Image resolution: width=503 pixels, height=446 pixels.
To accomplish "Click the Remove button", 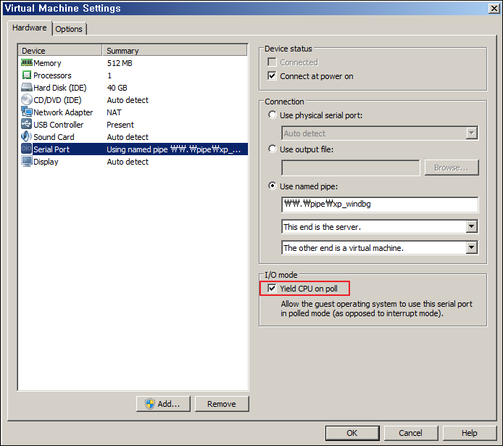I will coord(222,404).
